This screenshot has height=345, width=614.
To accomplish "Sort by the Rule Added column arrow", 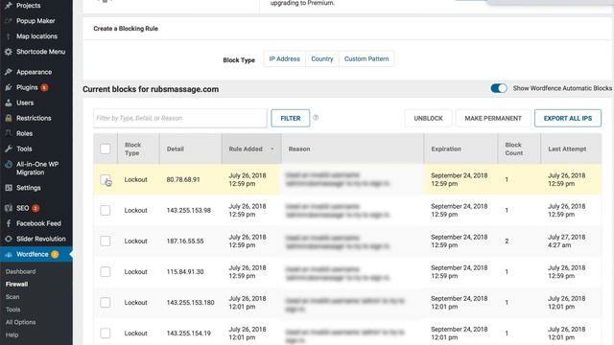I will [272, 149].
